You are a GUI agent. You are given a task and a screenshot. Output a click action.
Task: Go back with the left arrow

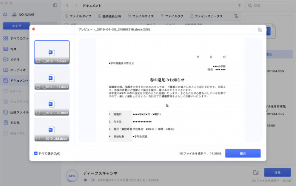[x=67, y=5]
